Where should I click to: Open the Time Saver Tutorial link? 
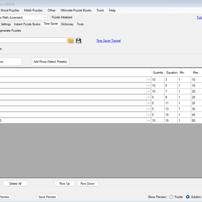click(x=108, y=41)
